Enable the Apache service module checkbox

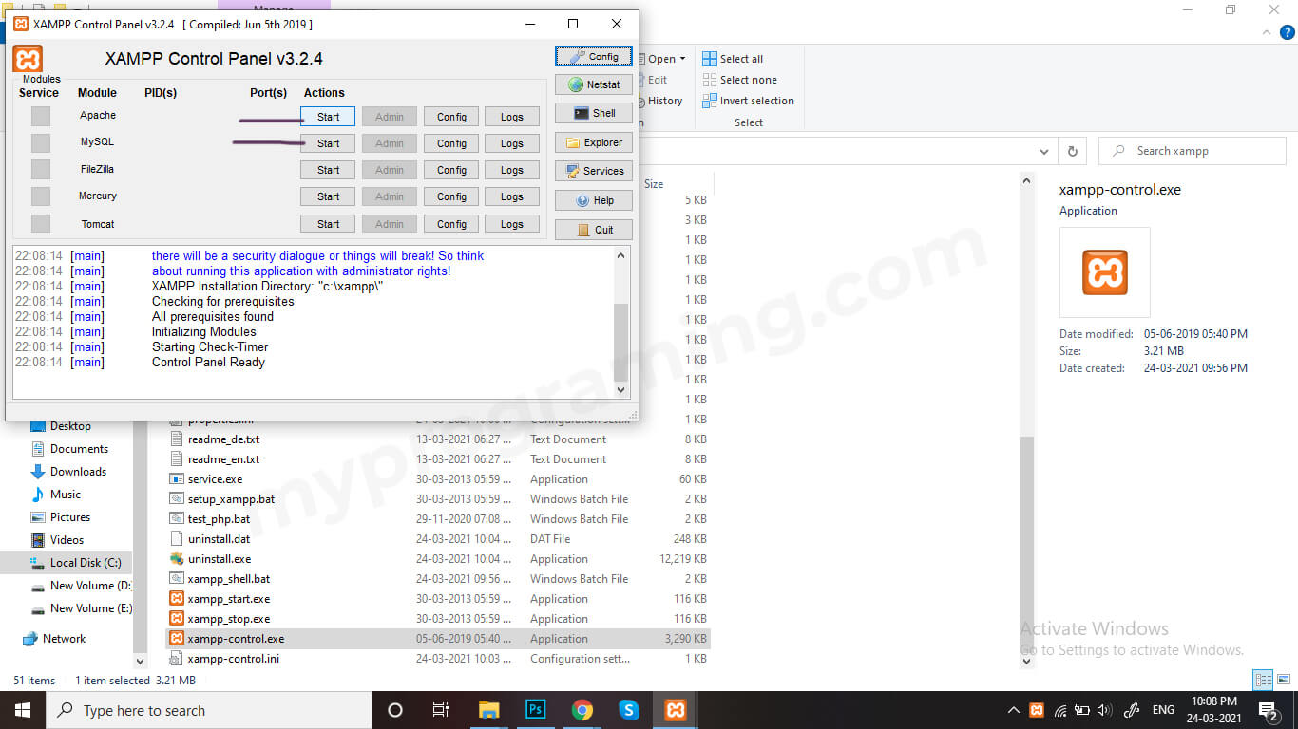pyautogui.click(x=38, y=116)
